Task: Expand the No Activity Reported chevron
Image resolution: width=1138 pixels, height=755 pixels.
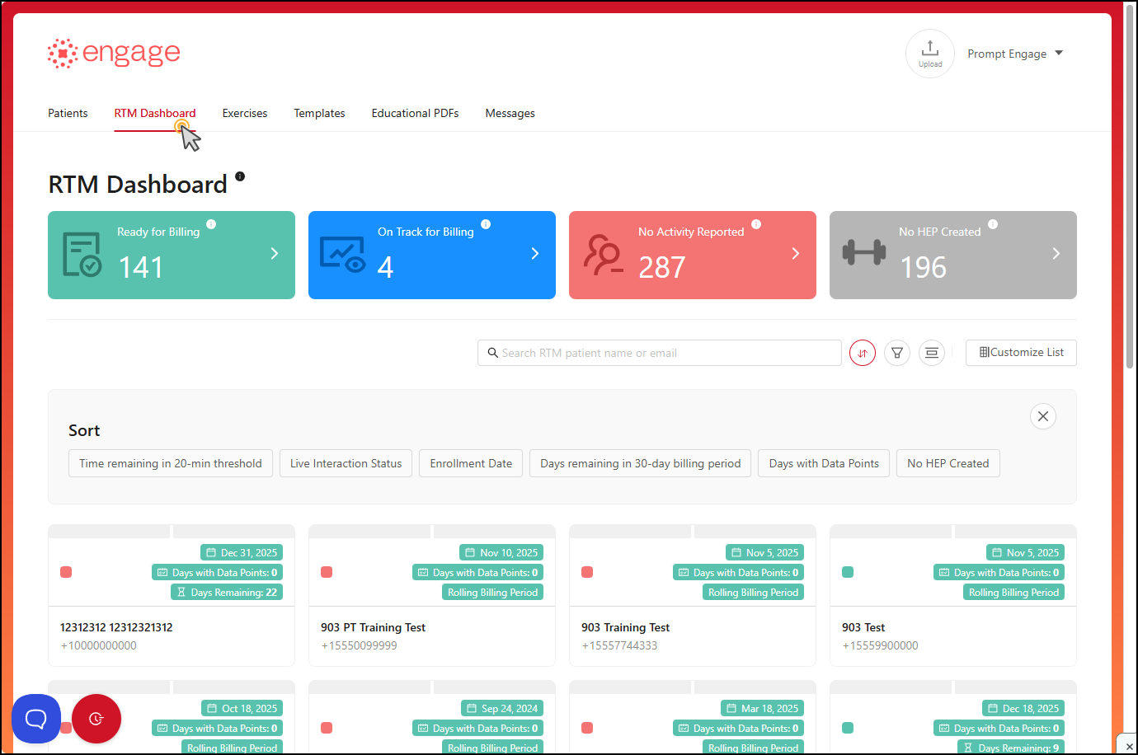Action: coord(796,253)
